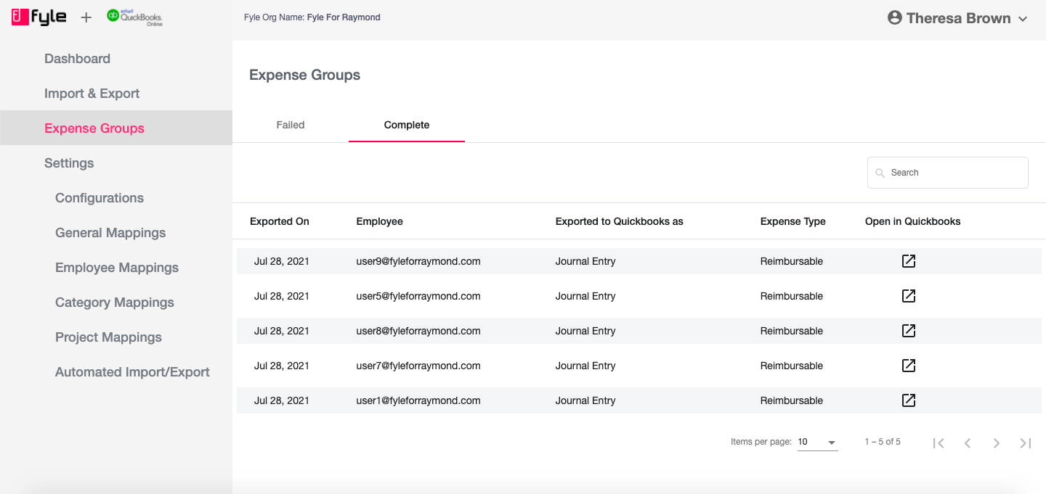Open user9 export in QuickBooks icon
Viewport: 1046px width, 494px height.
coord(908,261)
